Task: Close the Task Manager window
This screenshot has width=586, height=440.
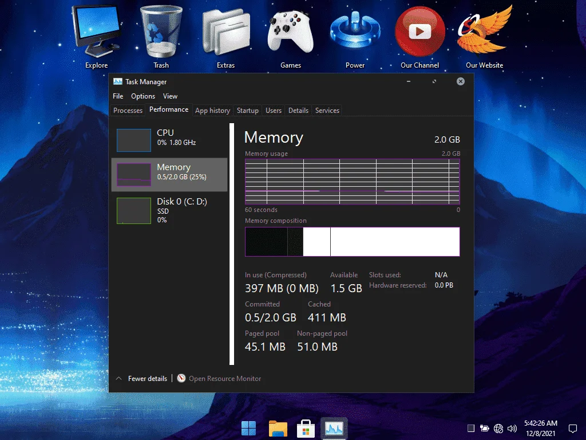Action: pos(461,81)
